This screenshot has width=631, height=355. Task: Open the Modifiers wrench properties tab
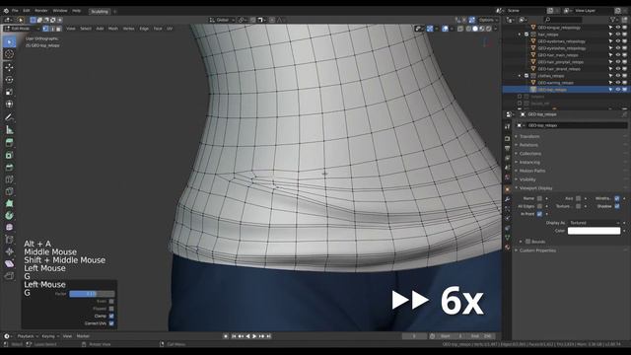[507, 199]
